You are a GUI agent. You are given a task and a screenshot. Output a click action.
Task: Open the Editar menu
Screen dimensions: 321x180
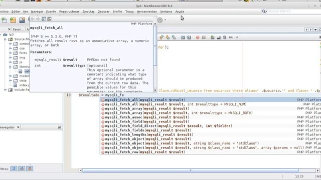pos(16,11)
